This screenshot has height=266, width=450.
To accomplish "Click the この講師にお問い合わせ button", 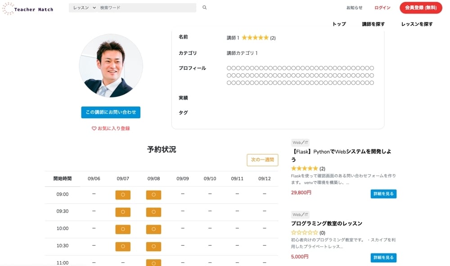I will (x=111, y=112).
